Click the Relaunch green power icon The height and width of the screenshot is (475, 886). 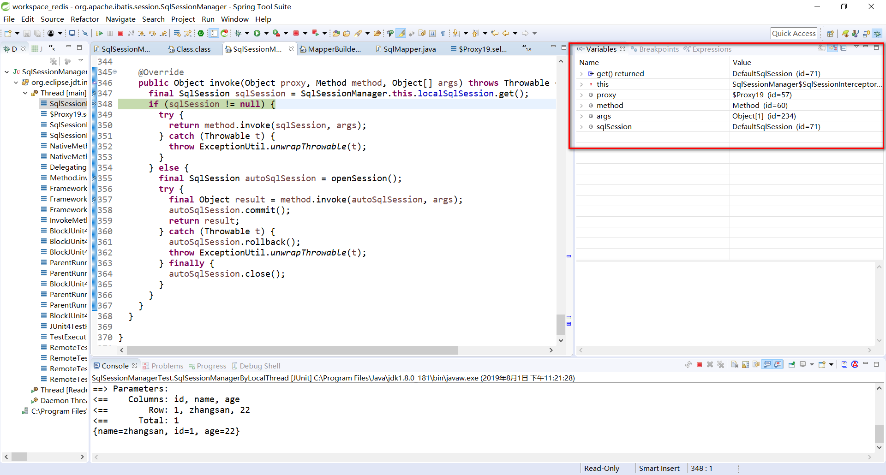coord(201,33)
